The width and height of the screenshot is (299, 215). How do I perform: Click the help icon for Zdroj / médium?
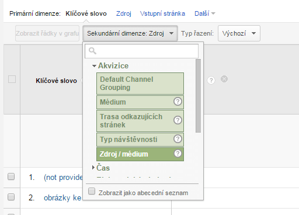pos(178,154)
